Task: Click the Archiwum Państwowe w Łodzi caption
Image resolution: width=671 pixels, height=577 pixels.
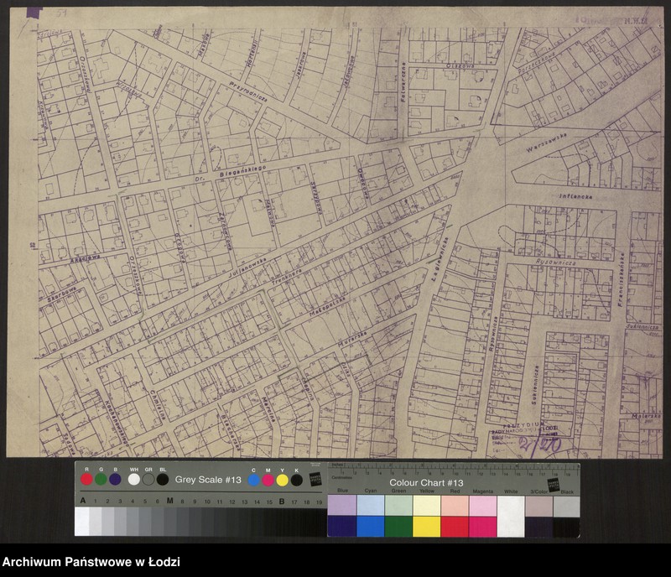Action: [91, 562]
